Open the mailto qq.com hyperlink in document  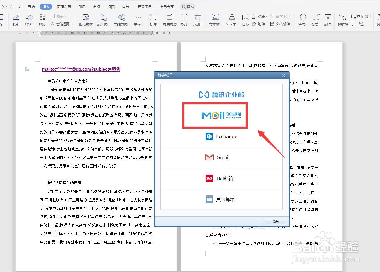point(81,69)
